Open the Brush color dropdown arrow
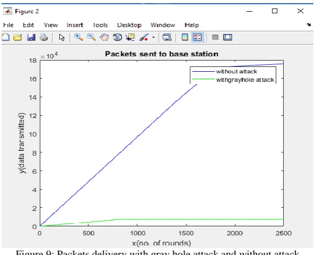This screenshot has height=255, width=315. click(x=154, y=37)
